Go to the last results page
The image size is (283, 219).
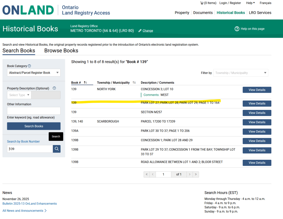click(196, 174)
